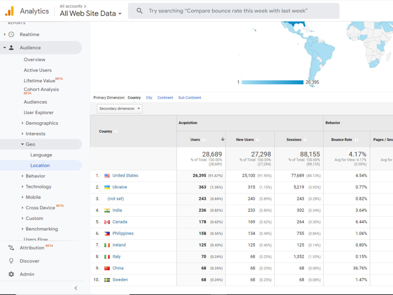
Task: Open the Secondary dimension dropdown
Action: (x=119, y=109)
